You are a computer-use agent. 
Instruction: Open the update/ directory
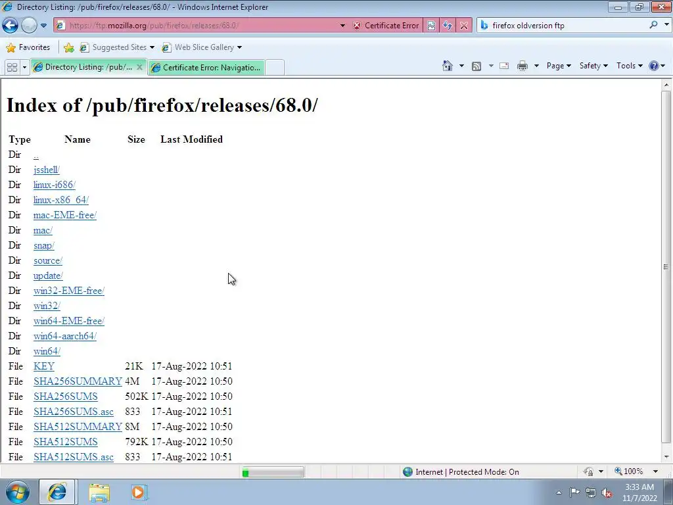[48, 276]
